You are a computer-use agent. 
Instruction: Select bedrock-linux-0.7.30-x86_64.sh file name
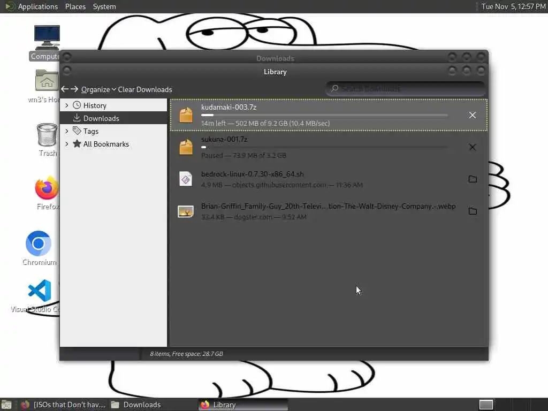tap(253, 174)
